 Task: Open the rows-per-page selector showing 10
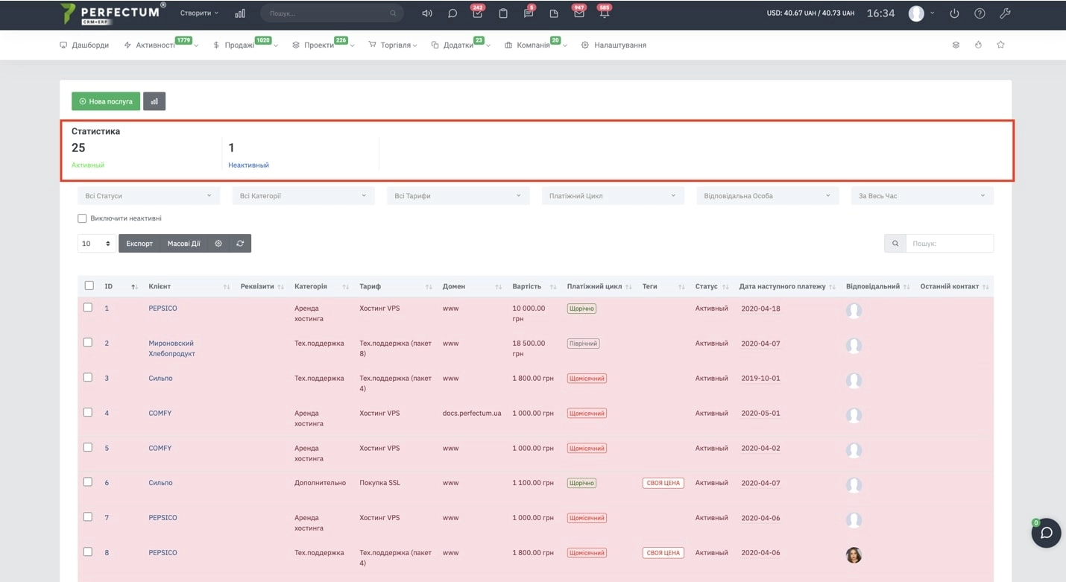(97, 244)
